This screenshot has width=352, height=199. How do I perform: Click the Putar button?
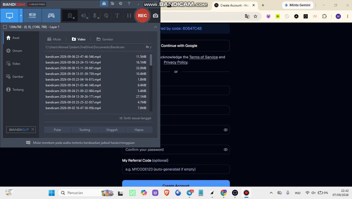[x=57, y=130]
